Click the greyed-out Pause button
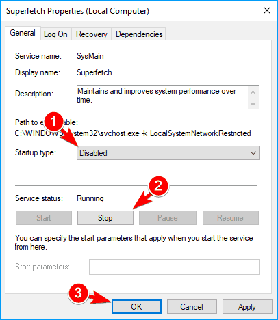 (x=168, y=218)
